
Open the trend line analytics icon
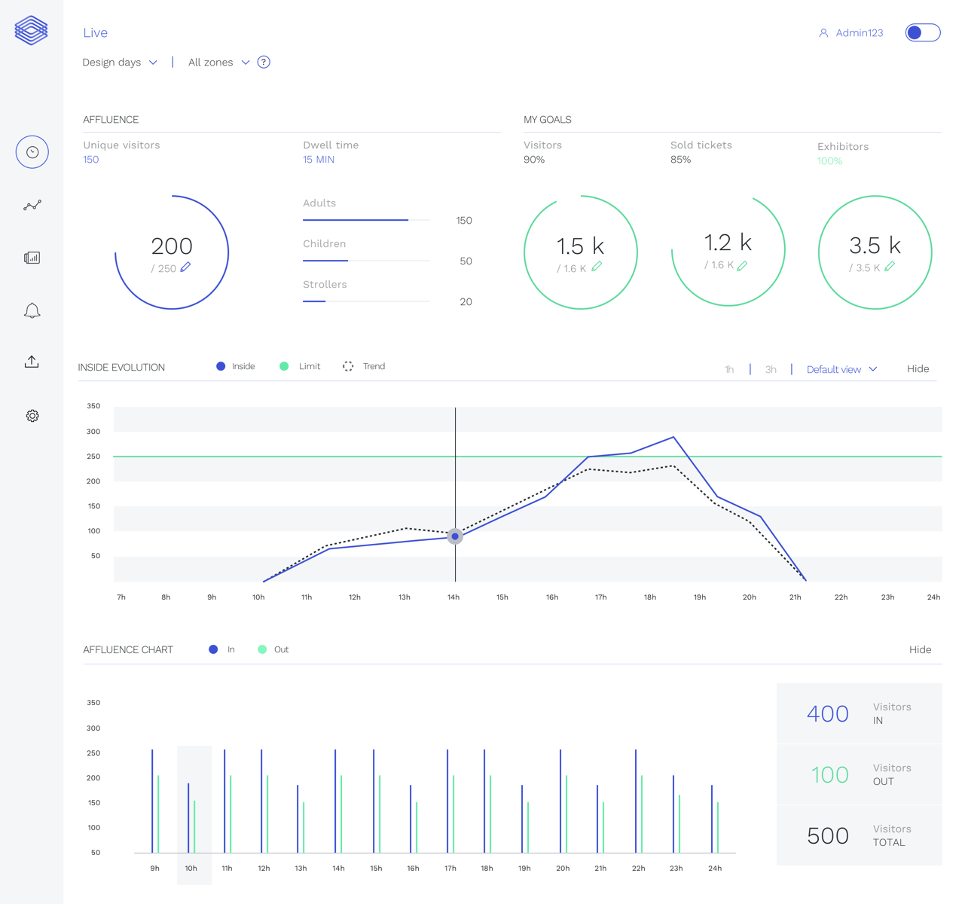[32, 205]
